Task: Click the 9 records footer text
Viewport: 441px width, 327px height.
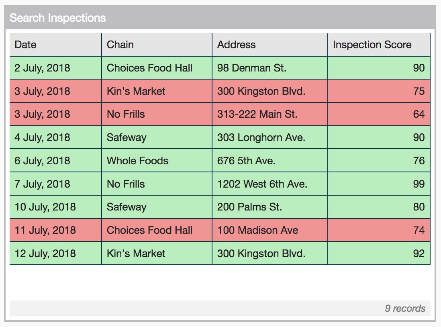Action: click(x=405, y=309)
